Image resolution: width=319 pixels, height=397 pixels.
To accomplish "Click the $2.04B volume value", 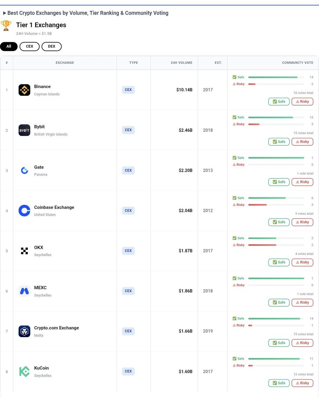I will pyautogui.click(x=186, y=210).
